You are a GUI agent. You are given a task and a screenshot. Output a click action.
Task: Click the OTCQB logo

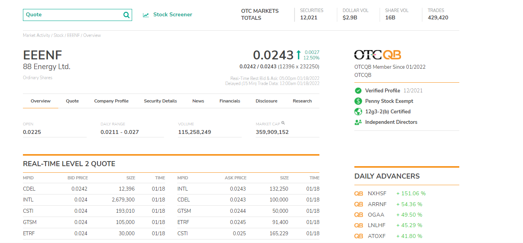pos(378,55)
